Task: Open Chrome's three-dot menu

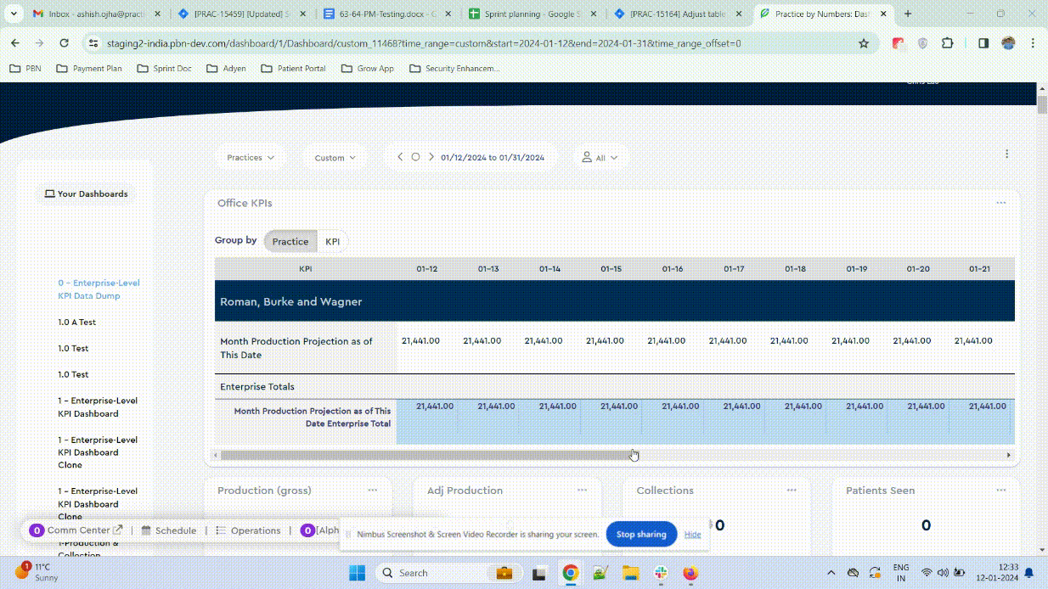Action: tap(1033, 43)
